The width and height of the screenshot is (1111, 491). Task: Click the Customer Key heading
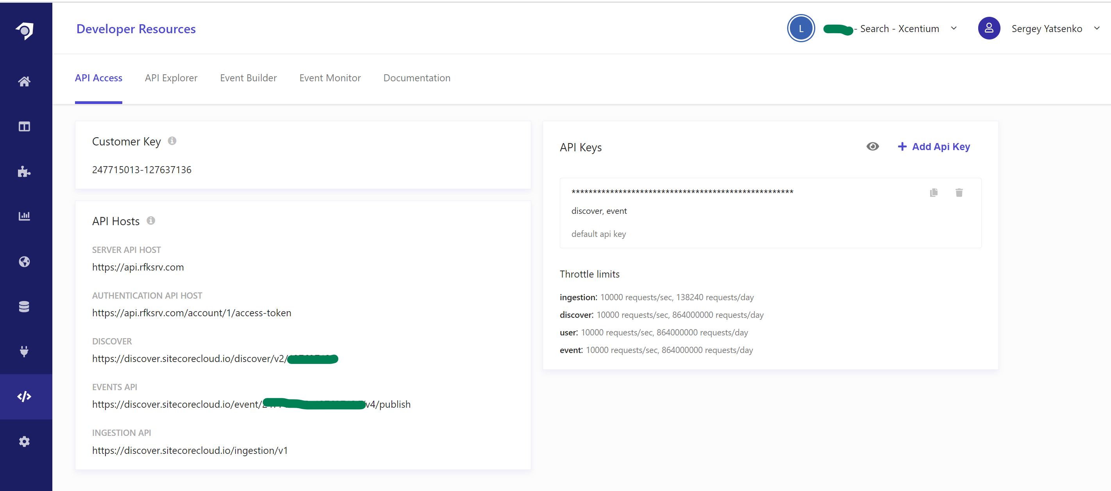[126, 142]
